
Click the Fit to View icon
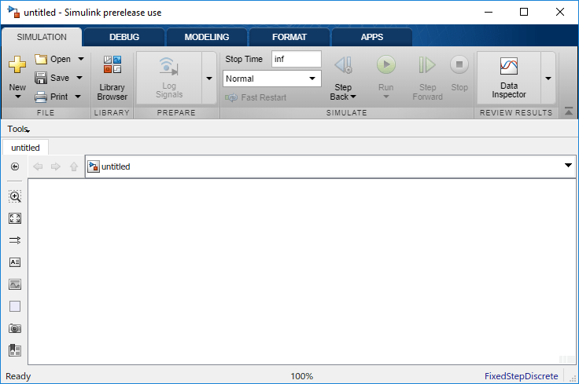click(x=15, y=218)
